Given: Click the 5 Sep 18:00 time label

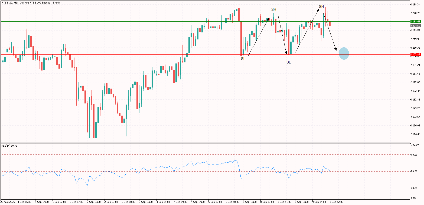Looking at the screenshot, I should pos(250,202).
